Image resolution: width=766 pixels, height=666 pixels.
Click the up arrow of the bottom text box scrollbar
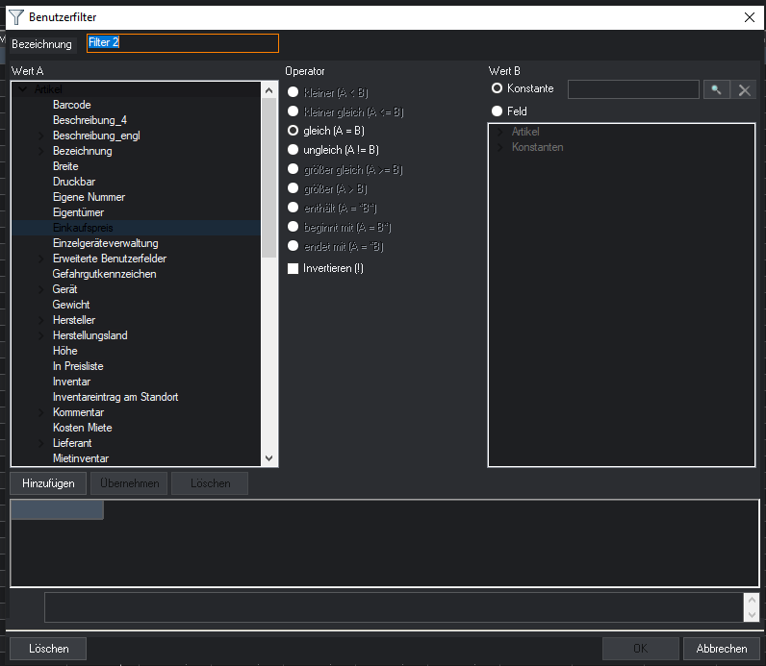coord(752,600)
